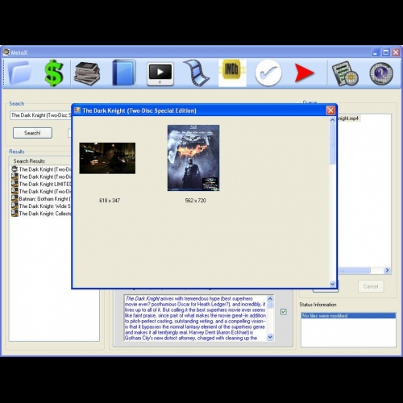Click inside the Dark Knight description text

pos(196,318)
